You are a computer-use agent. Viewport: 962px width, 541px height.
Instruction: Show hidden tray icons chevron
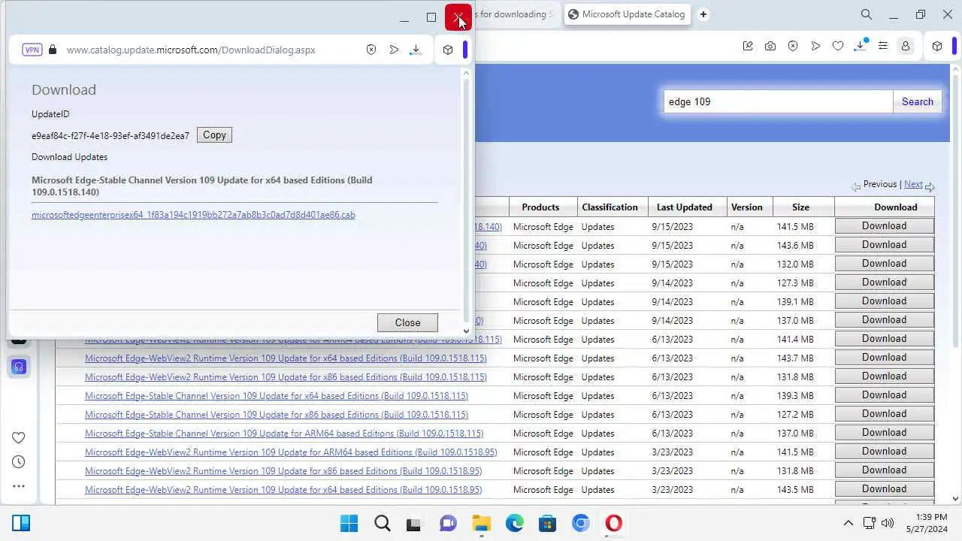coord(848,523)
